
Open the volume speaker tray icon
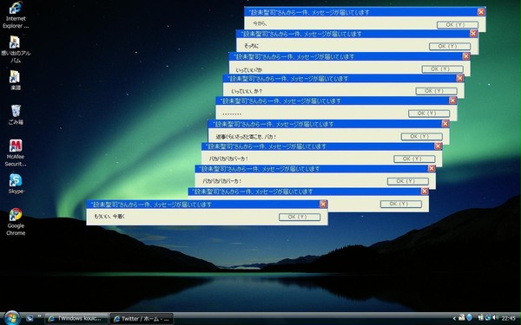click(x=496, y=318)
